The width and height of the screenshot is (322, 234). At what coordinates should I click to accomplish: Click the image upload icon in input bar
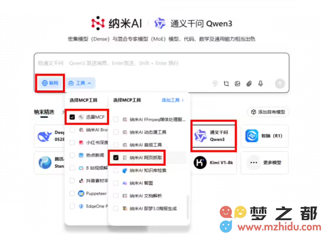238,83
